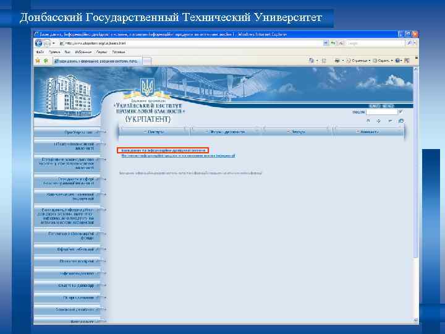
Task: Open the Help icon in IE command bar
Action: 397,61
